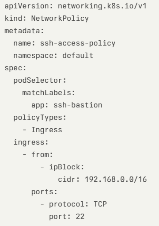Click the port number 22
This screenshot has height=226, width=159.
click(80, 217)
